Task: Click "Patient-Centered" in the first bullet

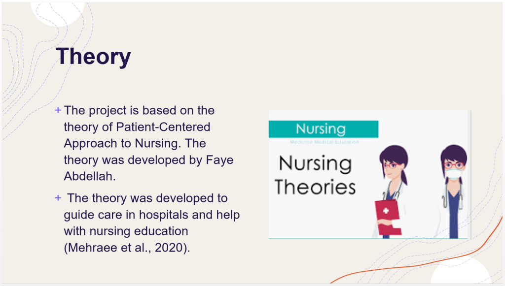Action: 163,127
